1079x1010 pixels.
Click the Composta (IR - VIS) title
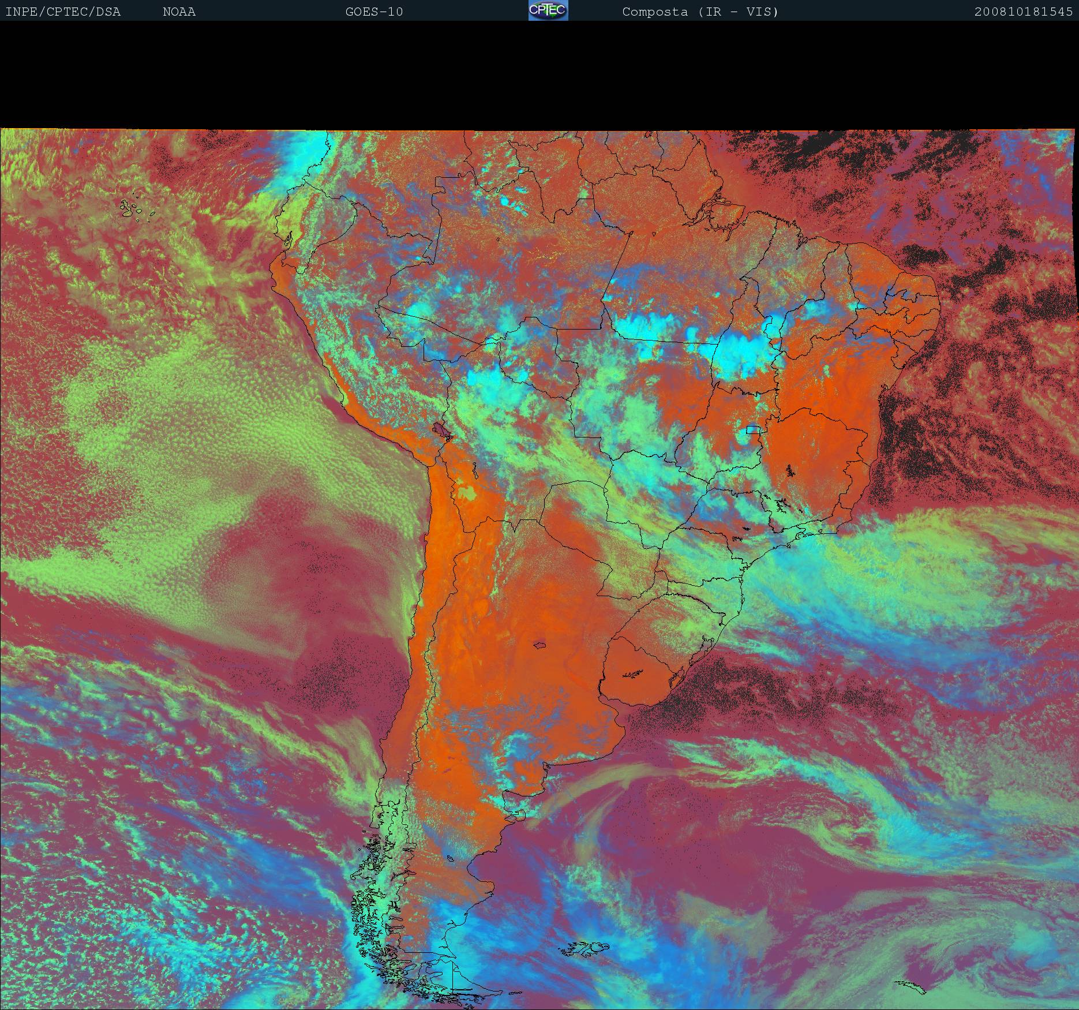click(700, 12)
